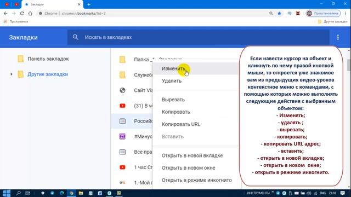Choose Копировать from the context menu
This screenshot has width=351, height=197.
pos(195,112)
